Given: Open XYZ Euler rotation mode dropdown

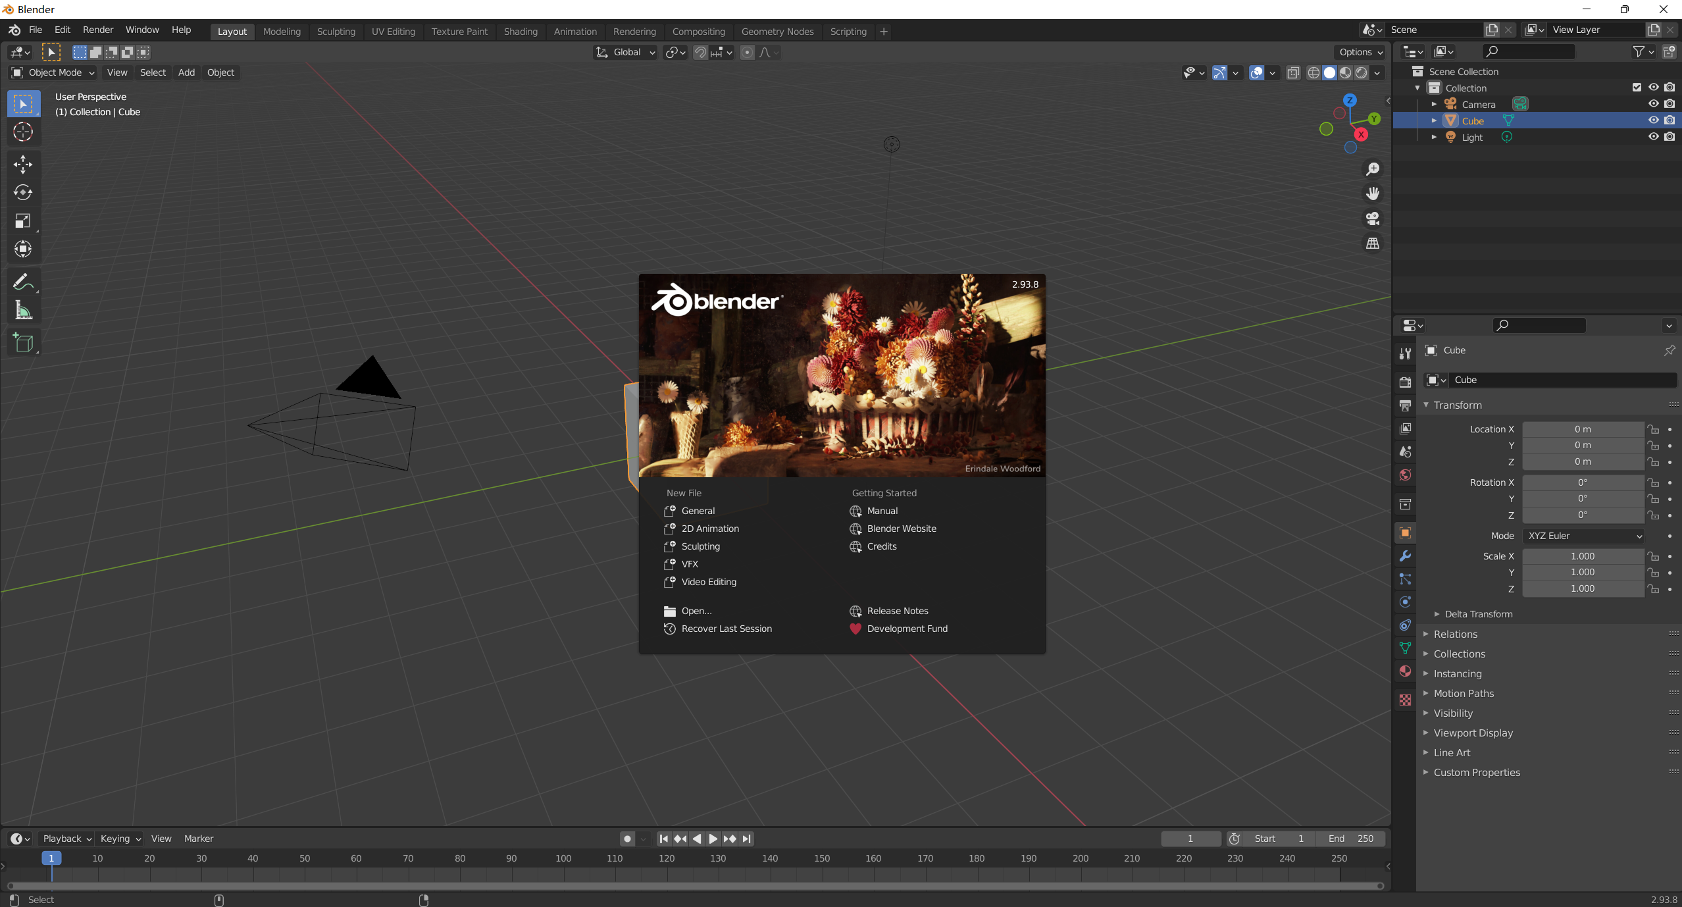Looking at the screenshot, I should click(1583, 536).
